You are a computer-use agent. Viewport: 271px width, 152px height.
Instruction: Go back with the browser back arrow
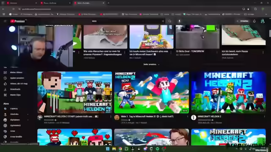3,9
